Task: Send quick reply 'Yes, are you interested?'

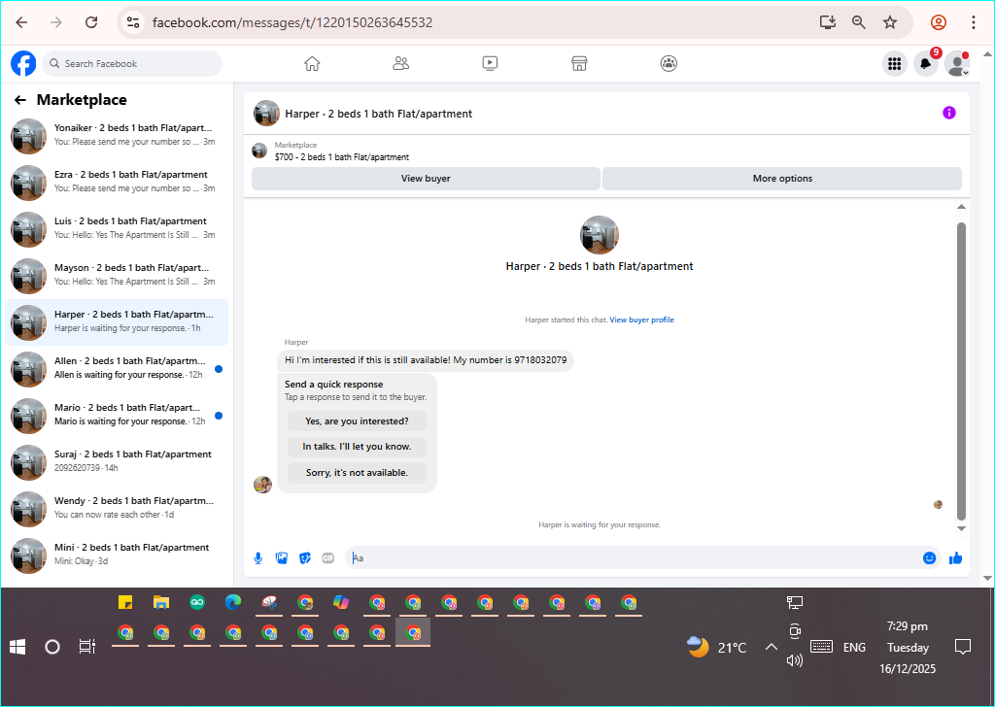Action: [357, 421]
